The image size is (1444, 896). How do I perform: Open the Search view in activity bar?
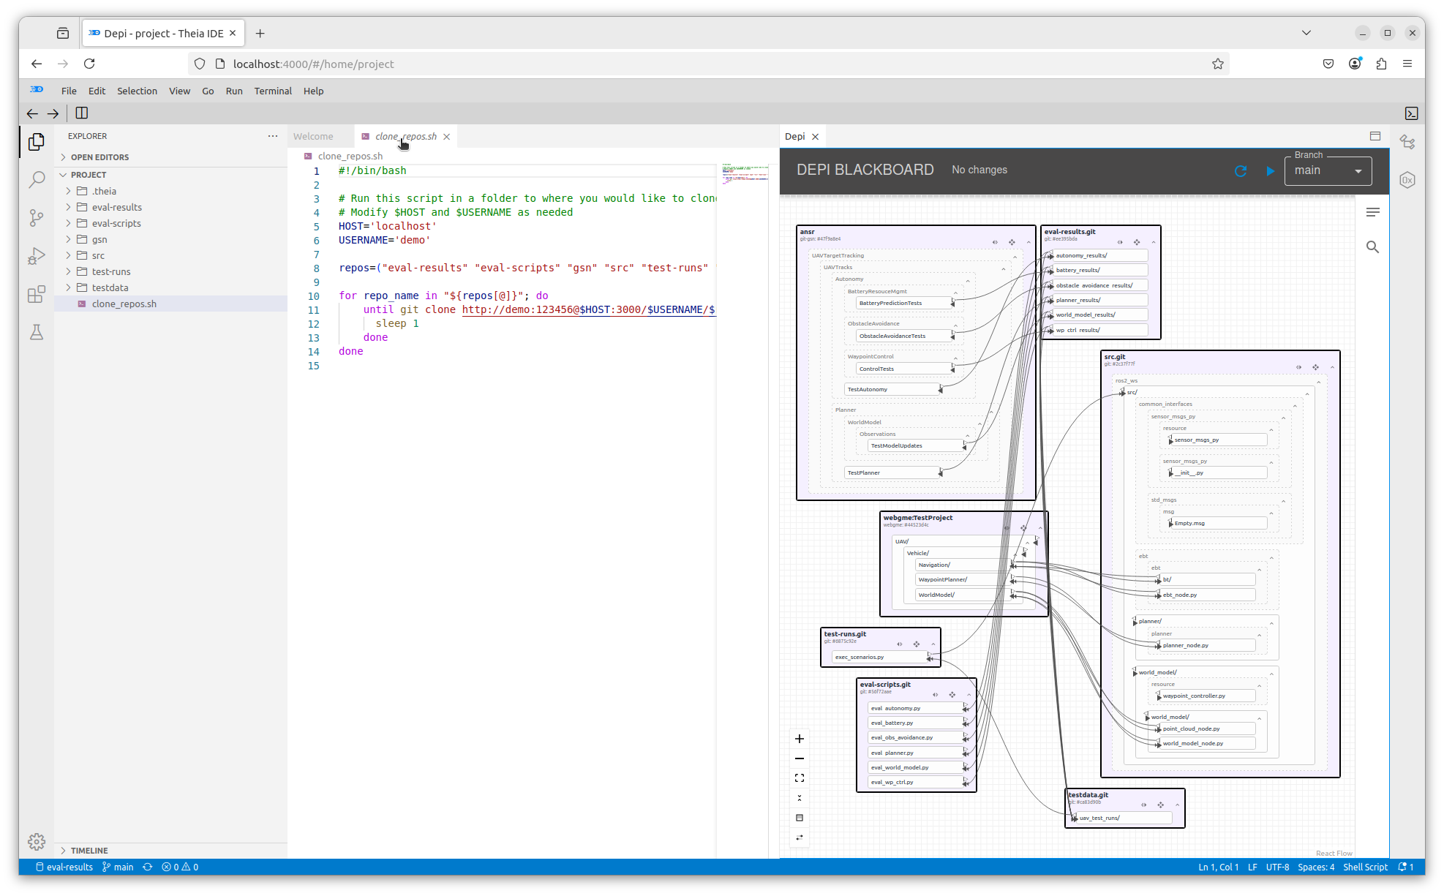[x=37, y=180]
